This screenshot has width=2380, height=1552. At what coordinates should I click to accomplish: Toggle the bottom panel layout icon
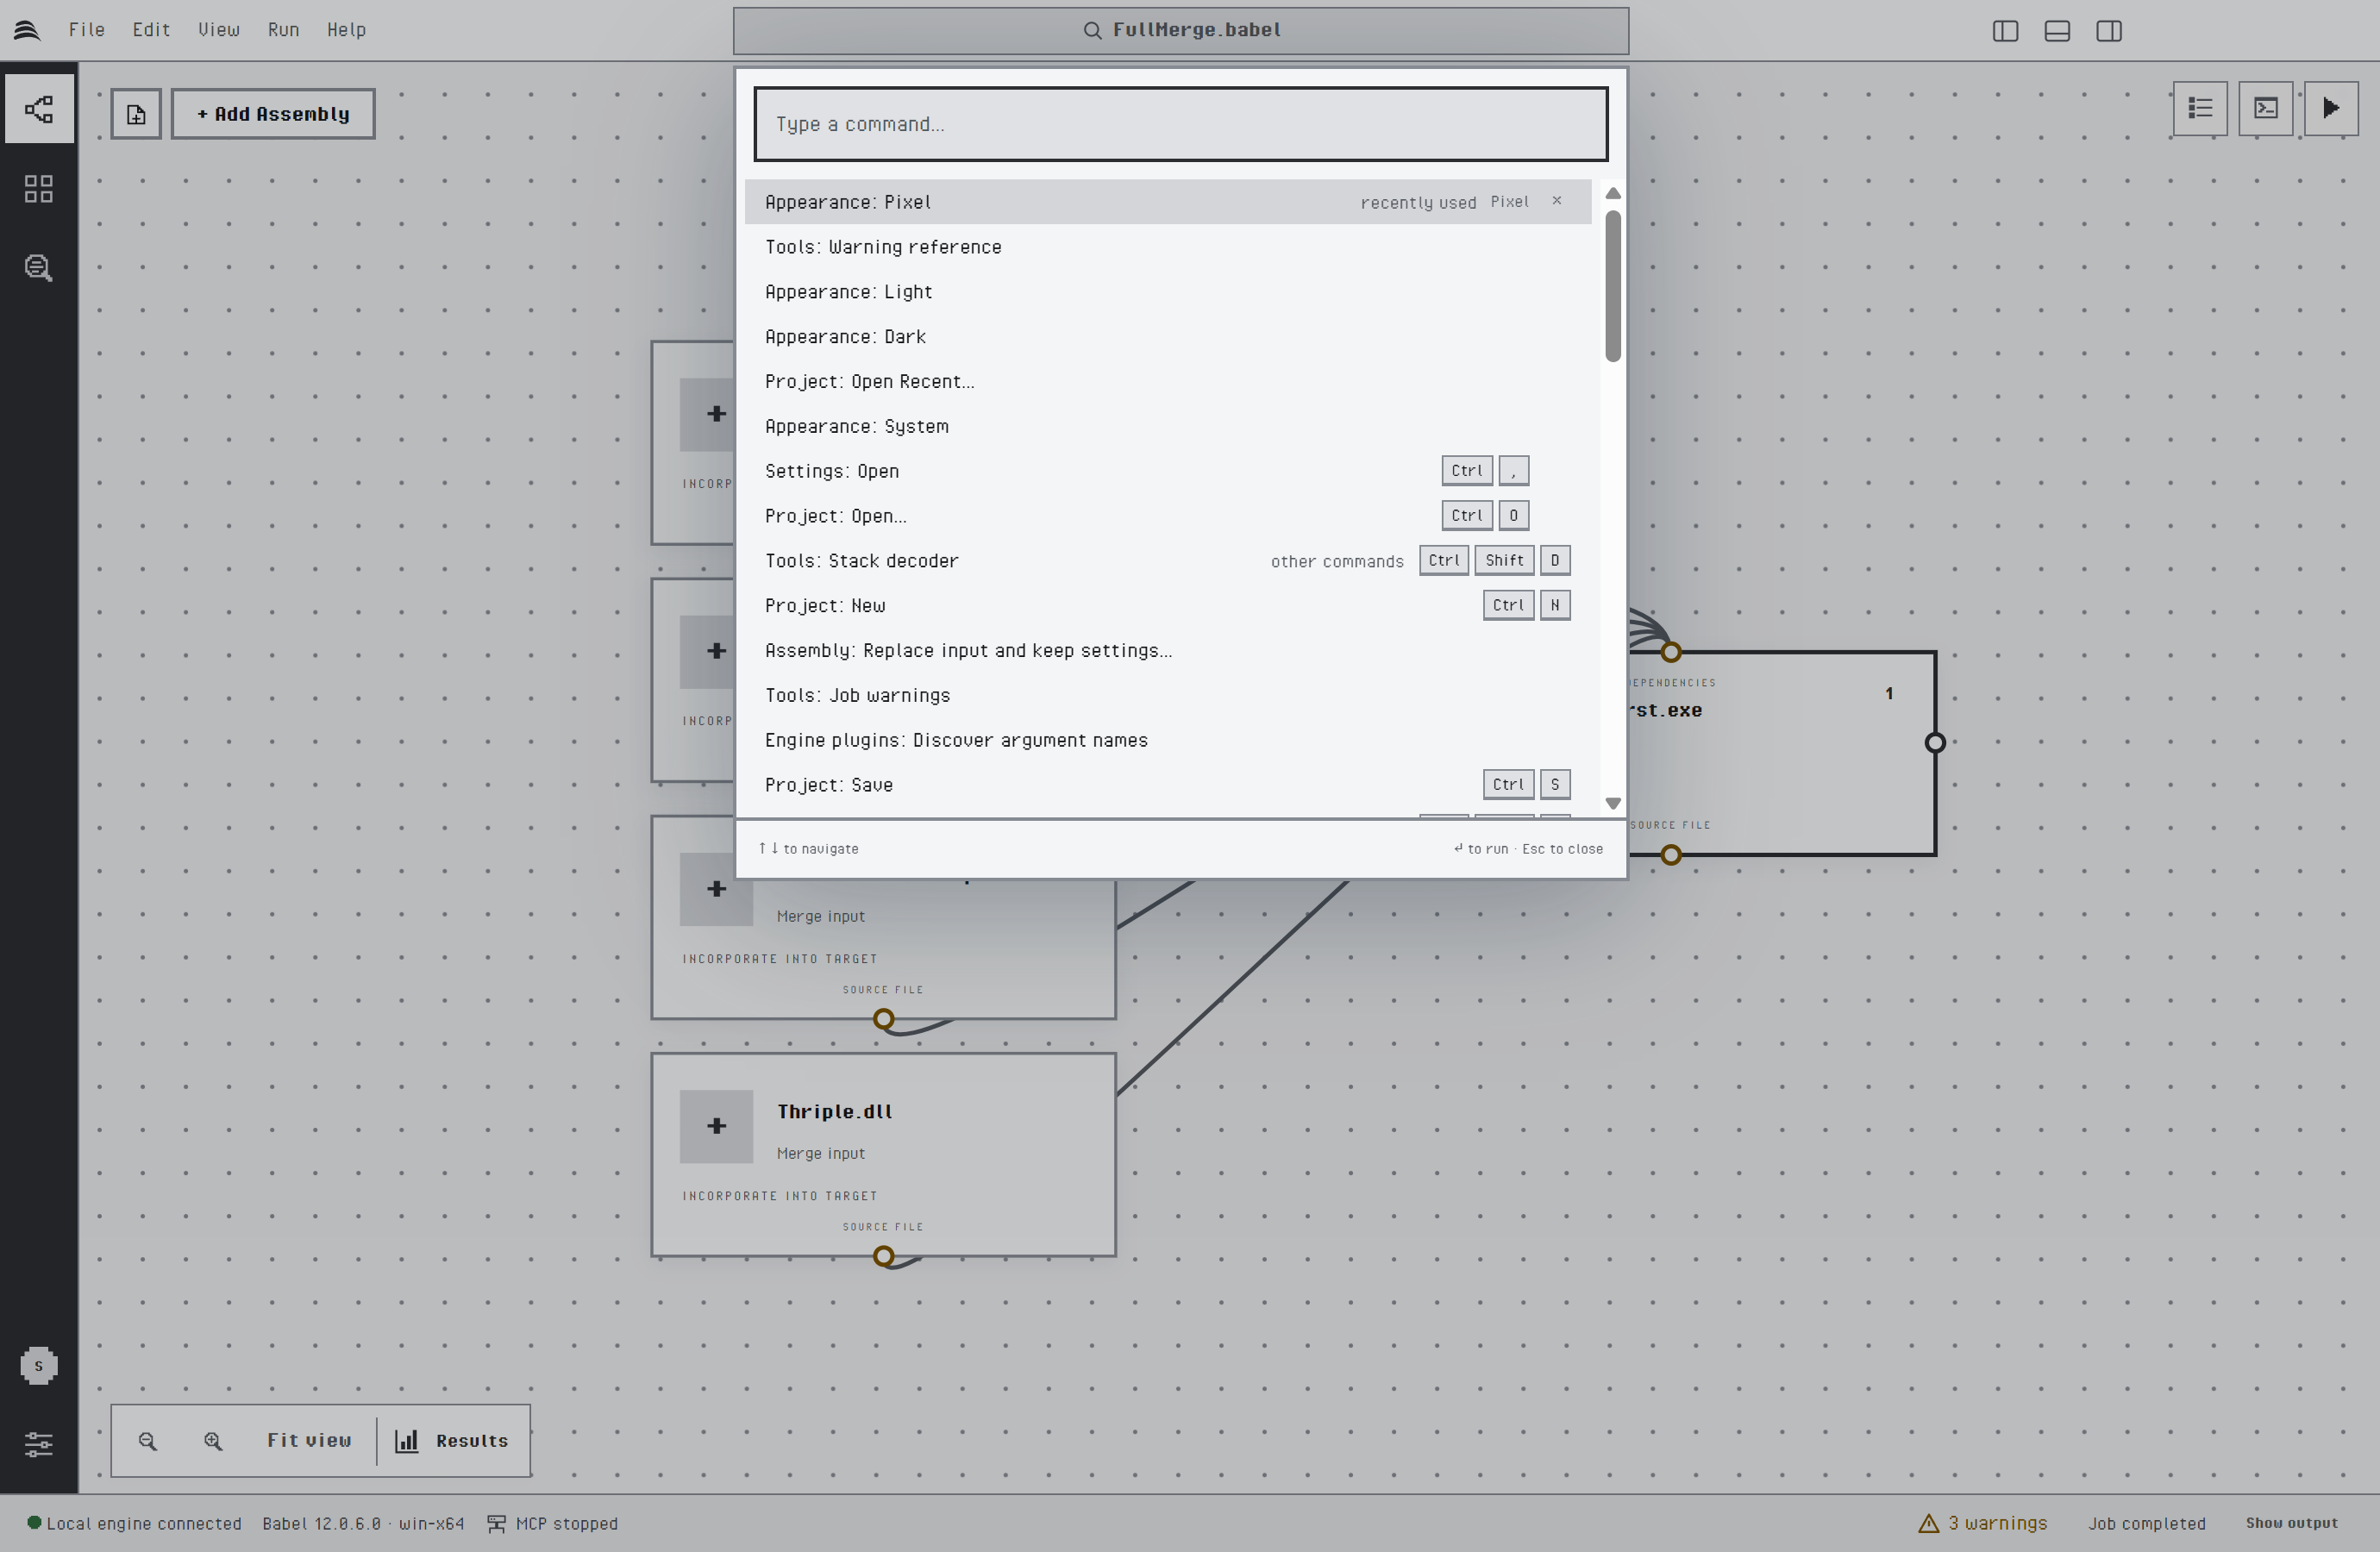[x=2057, y=31]
